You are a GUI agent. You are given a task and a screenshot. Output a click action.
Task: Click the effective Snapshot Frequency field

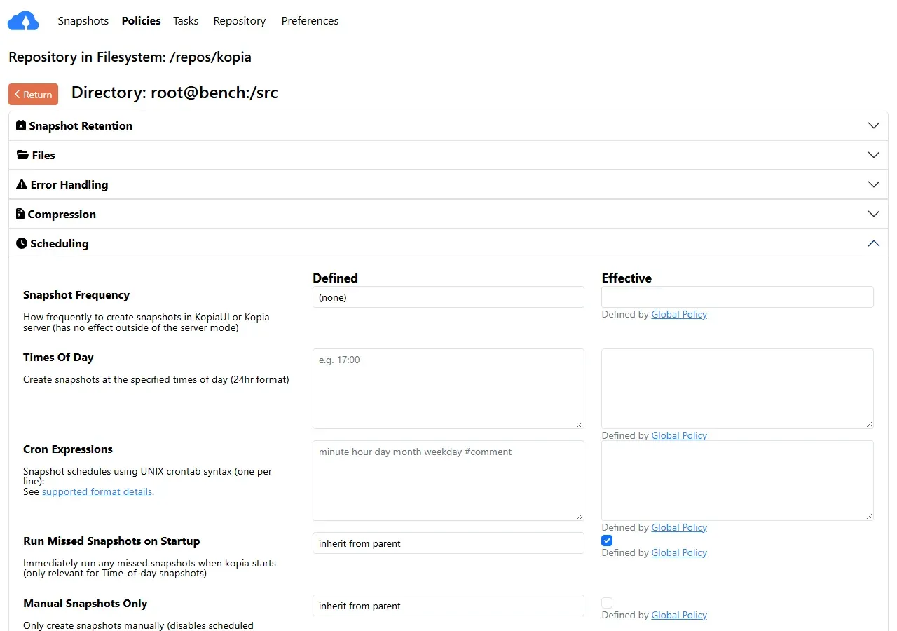(737, 297)
